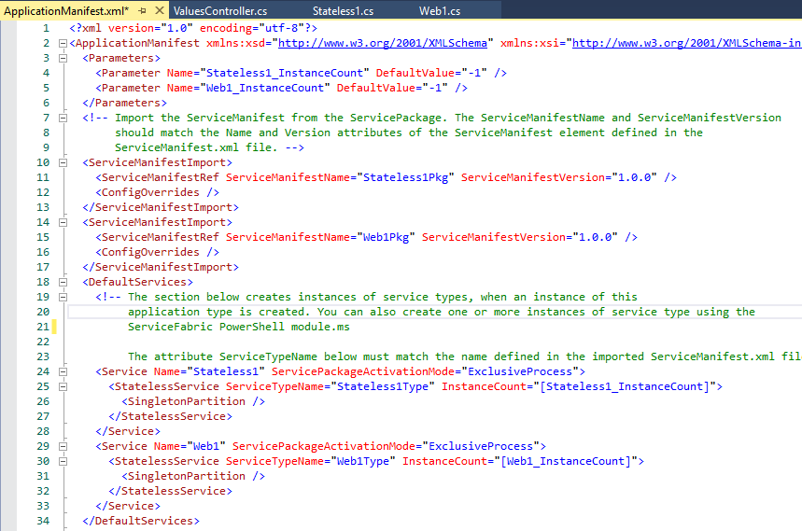Click the <SingletonPartition /> tag on line 26
802x531 pixels.
pyautogui.click(x=193, y=401)
